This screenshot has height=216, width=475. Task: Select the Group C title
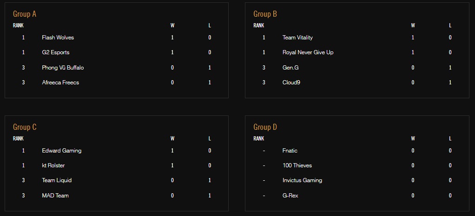[x=25, y=127]
